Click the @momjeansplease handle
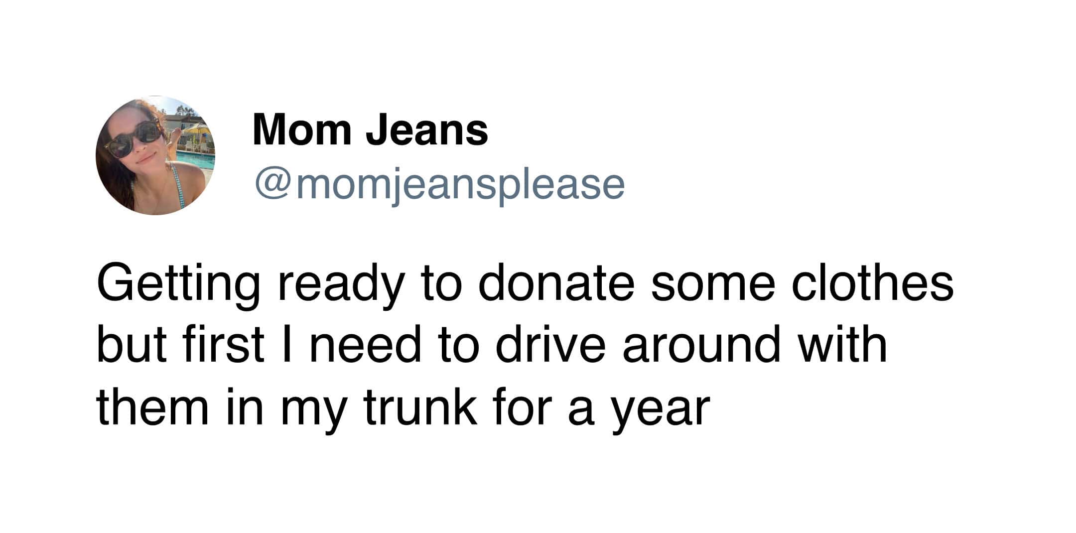Image resolution: width=1076 pixels, height=533 pixels. [439, 185]
